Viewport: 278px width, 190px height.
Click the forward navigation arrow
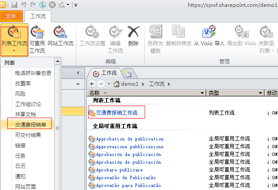point(101,84)
